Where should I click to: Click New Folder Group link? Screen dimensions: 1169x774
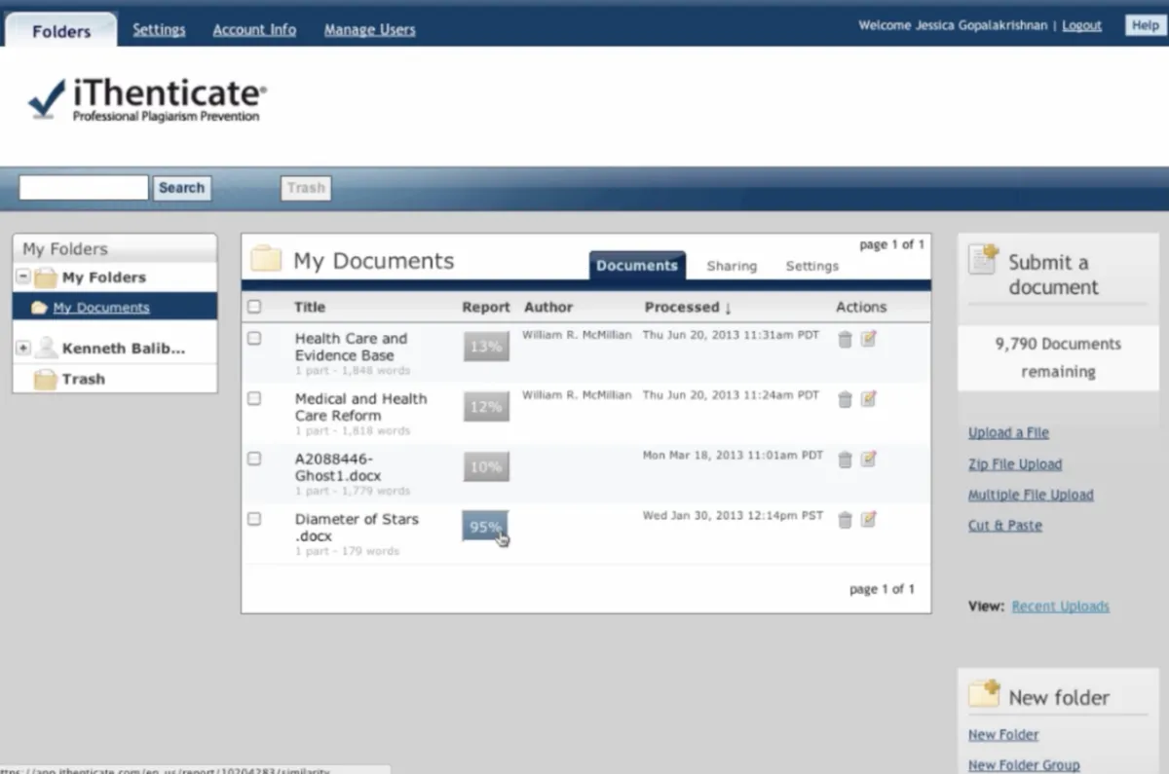(x=1024, y=765)
